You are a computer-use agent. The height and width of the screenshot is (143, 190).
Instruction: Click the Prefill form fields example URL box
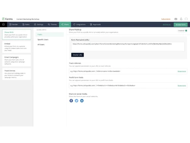click(x=128, y=85)
